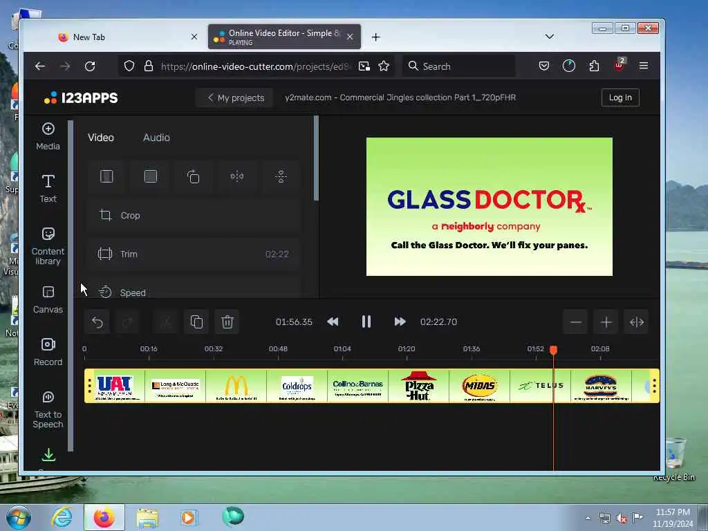Go back to My projects
708x531 pixels.
pos(235,97)
